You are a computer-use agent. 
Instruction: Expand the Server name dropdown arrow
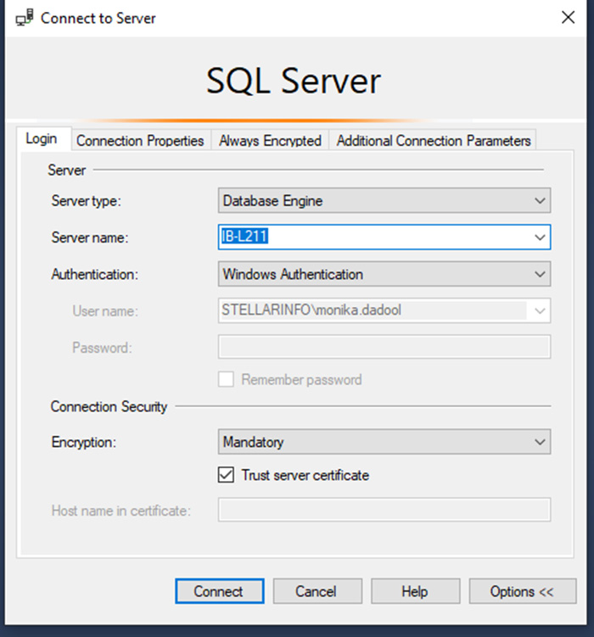(540, 237)
